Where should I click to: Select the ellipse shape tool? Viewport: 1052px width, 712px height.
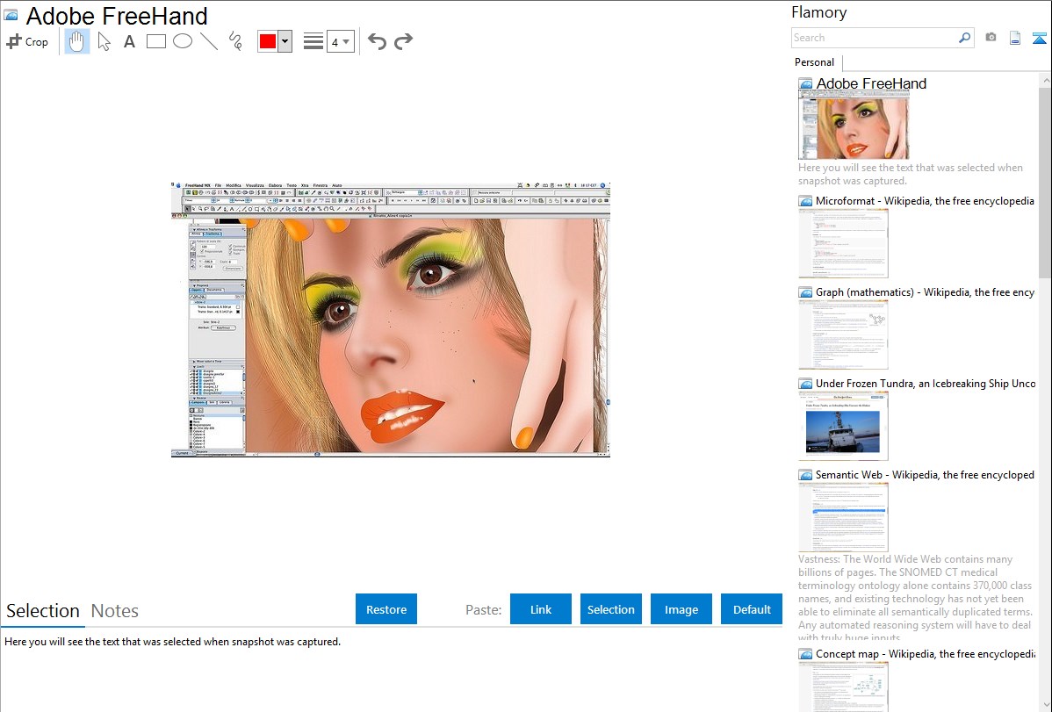click(x=183, y=41)
